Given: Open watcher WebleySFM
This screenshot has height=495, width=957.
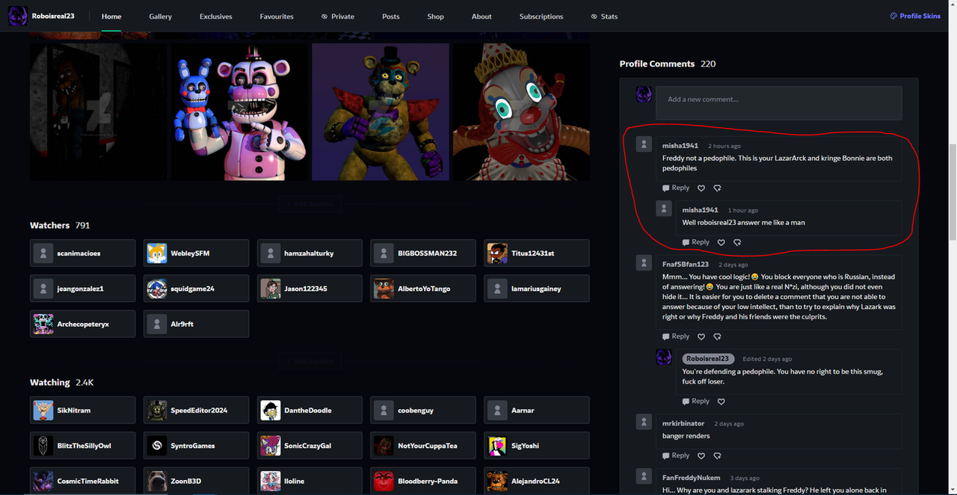Looking at the screenshot, I should pyautogui.click(x=196, y=253).
